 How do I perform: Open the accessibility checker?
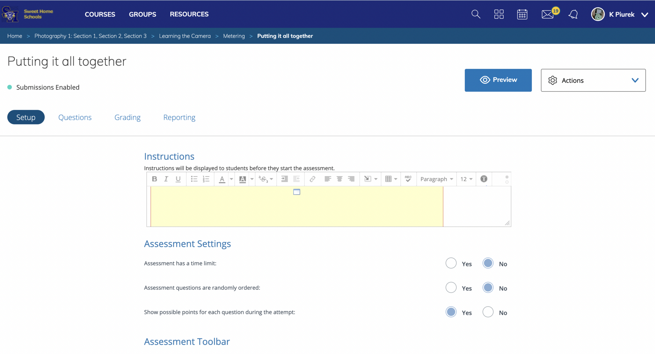pos(484,179)
